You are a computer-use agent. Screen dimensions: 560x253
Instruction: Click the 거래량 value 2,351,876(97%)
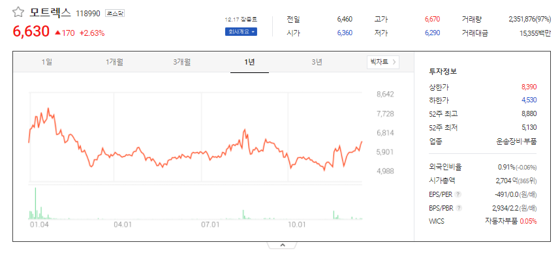click(x=529, y=20)
